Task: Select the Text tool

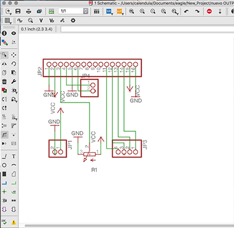Action: [x=13, y=156]
